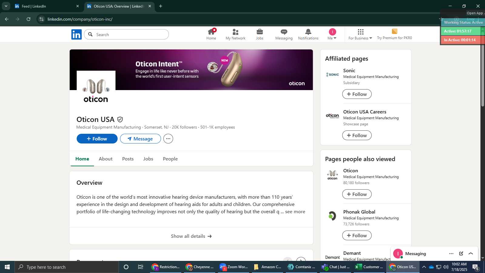485x273 pixels.
Task: Click the Oticon Intent banner image
Action: (191, 70)
